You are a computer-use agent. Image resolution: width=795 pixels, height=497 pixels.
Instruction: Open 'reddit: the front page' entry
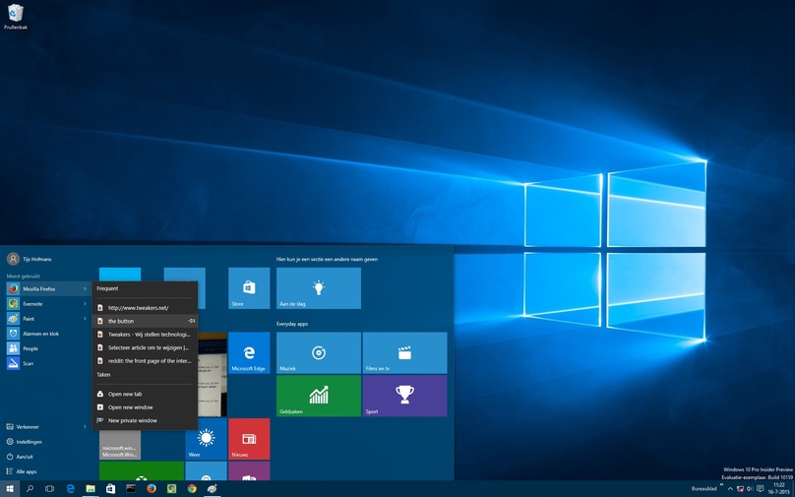[145, 361]
